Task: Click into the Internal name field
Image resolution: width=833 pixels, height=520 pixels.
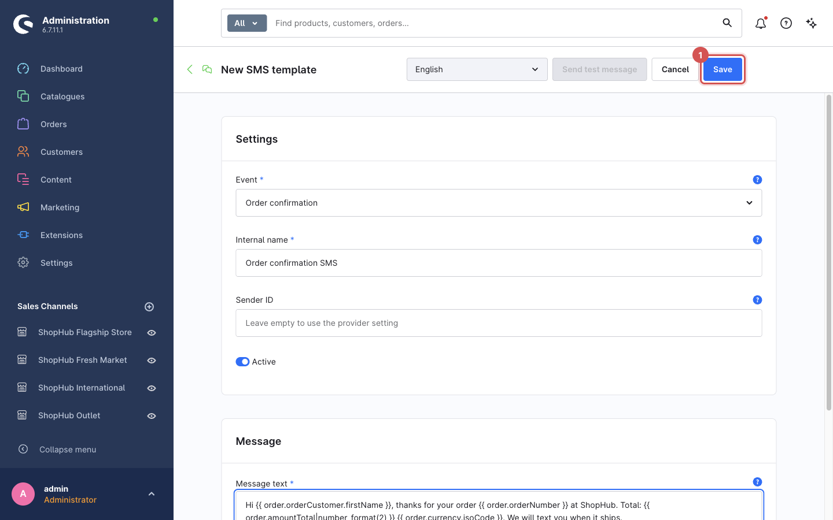Action: tap(499, 263)
